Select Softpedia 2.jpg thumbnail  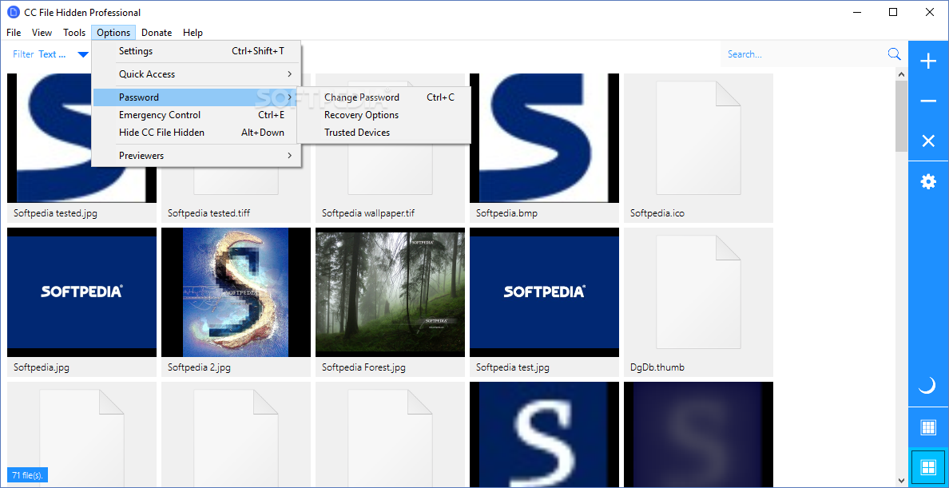(236, 292)
